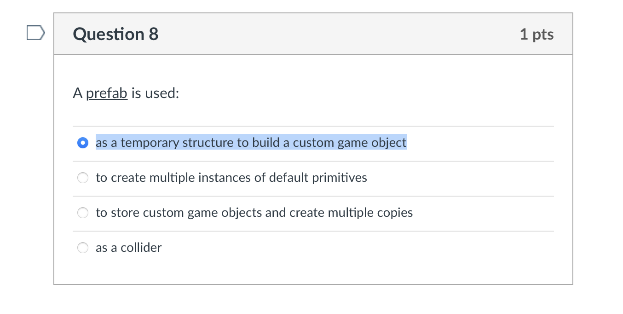623x314 pixels.
Task: Click the filled radio for 'as a temporary structure'
Action: pyautogui.click(x=82, y=143)
